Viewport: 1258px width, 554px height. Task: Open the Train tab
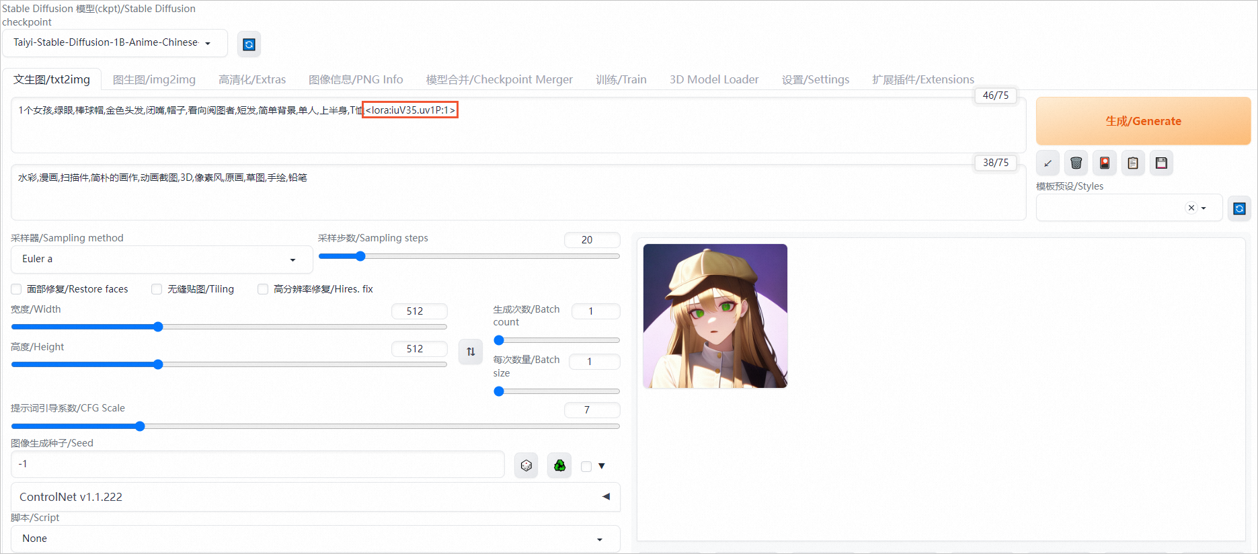click(x=621, y=79)
